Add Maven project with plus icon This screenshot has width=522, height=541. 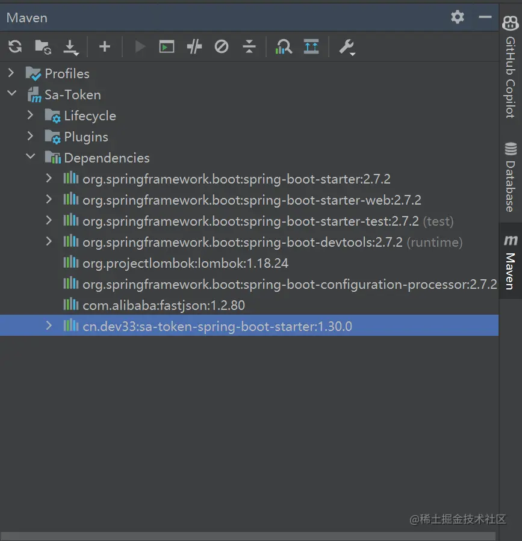click(x=104, y=46)
